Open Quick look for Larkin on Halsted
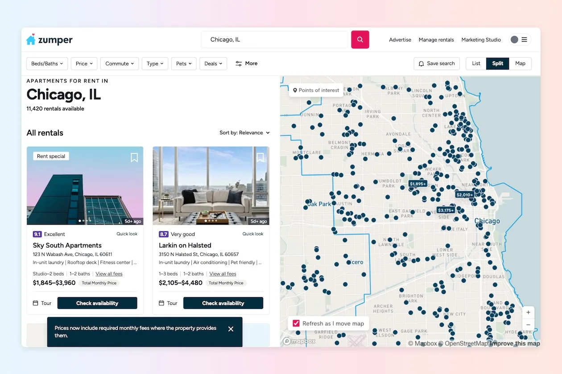562x374 pixels. [253, 234]
